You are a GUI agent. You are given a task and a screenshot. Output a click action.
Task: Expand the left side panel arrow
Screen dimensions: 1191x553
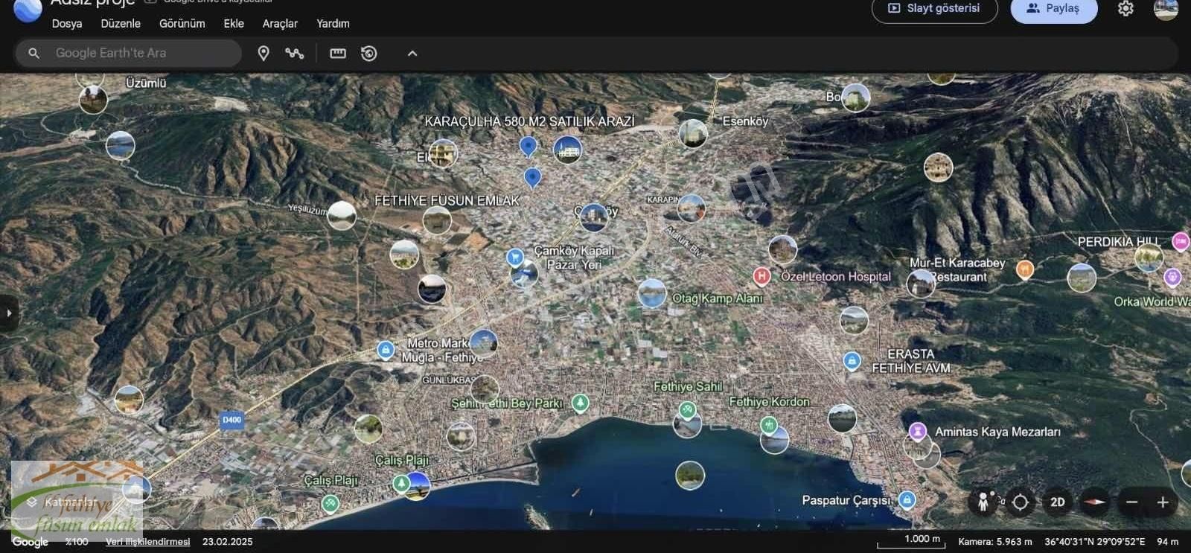coord(8,313)
